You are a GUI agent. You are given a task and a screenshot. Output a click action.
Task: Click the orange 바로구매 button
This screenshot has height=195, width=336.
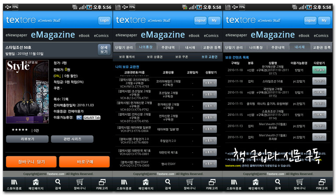[x=84, y=162]
